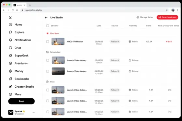Open the browser three-dot menu
Screen dimensions: 182x121
click(x=177, y=10)
